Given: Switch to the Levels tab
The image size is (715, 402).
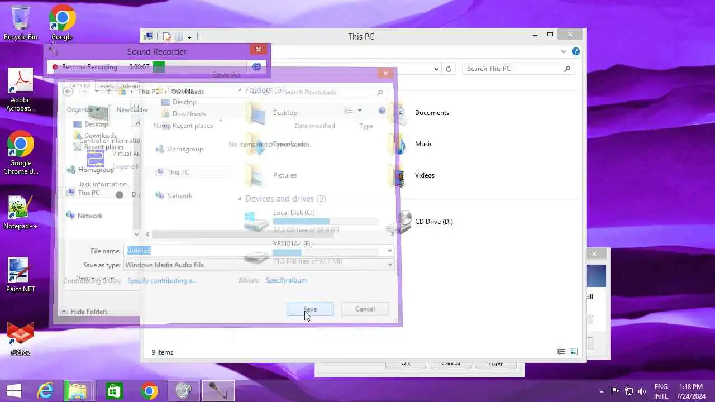Looking at the screenshot, I should tap(106, 86).
